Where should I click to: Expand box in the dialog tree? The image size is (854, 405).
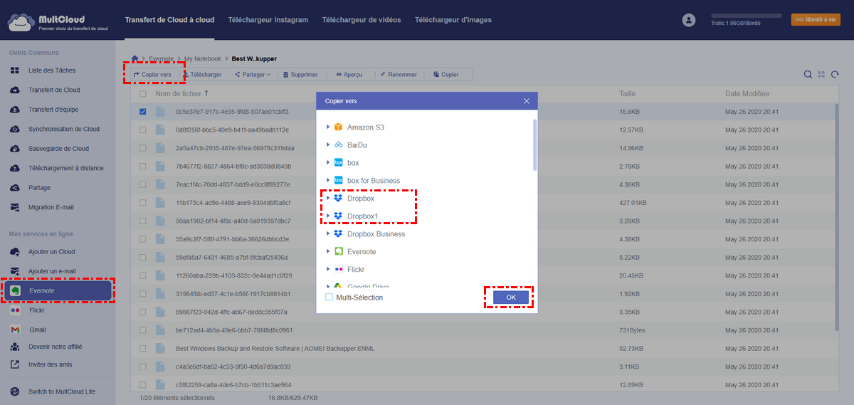[x=328, y=163]
